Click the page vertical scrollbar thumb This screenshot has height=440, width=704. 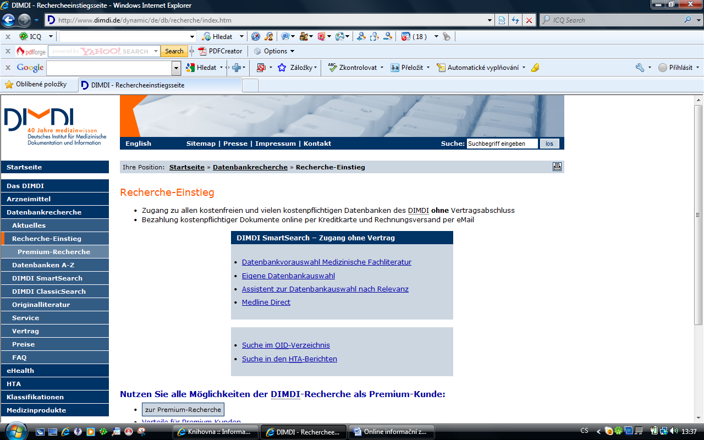click(698, 215)
